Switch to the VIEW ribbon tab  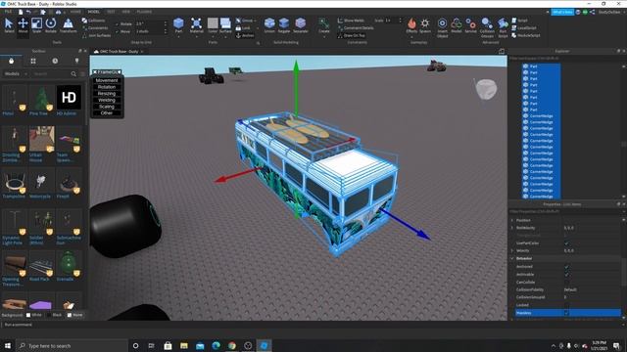[x=126, y=12]
